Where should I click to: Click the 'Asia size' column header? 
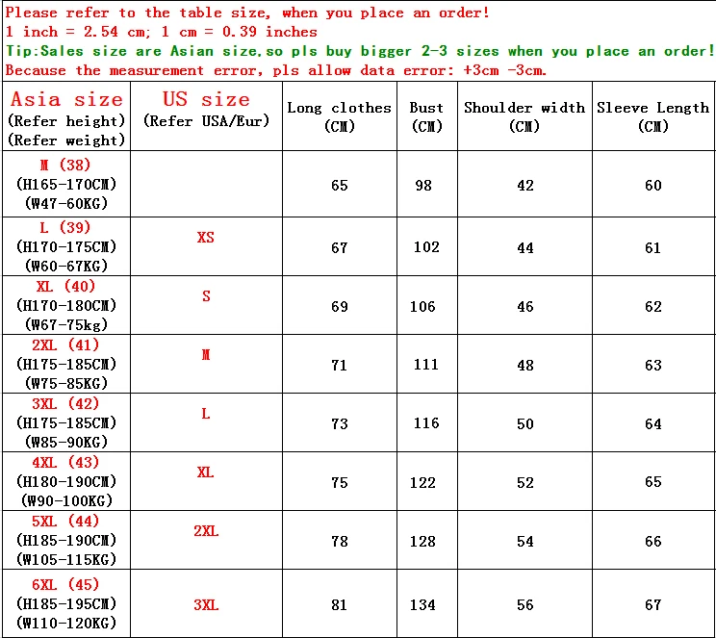click(x=66, y=116)
